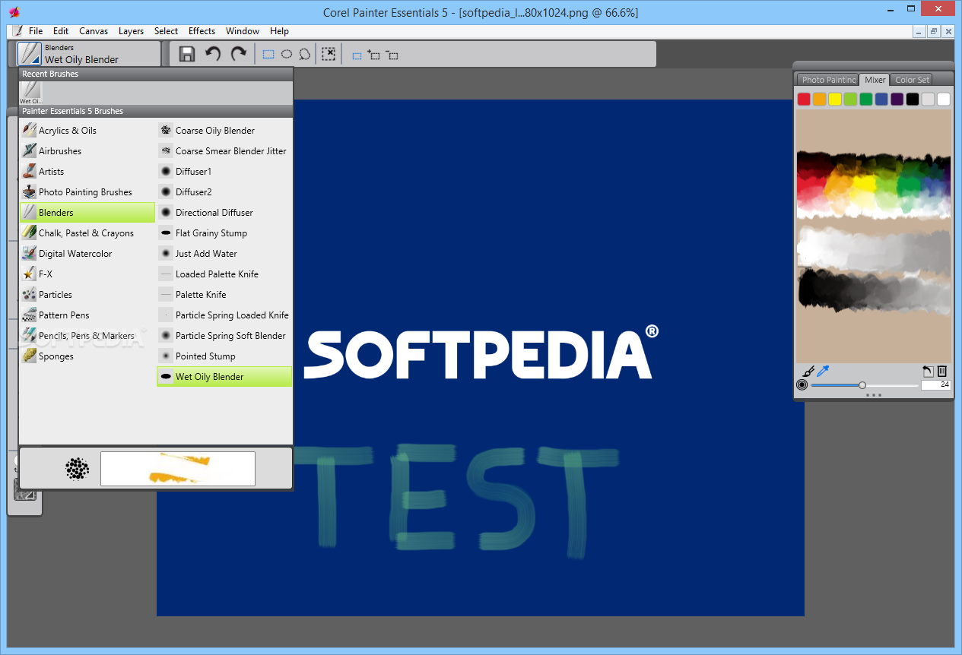Select the Lasso selection tool

pos(305,55)
